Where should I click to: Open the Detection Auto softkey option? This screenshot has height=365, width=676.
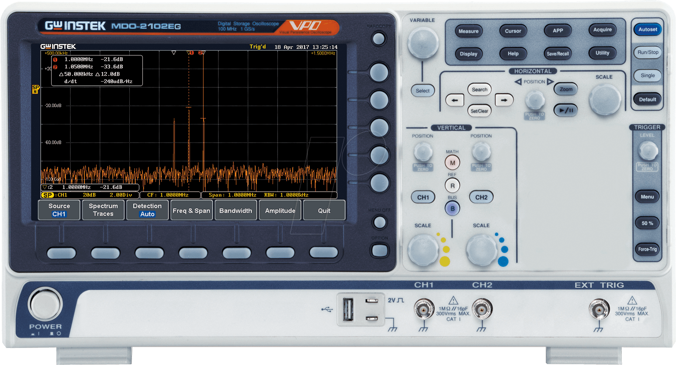(147, 210)
